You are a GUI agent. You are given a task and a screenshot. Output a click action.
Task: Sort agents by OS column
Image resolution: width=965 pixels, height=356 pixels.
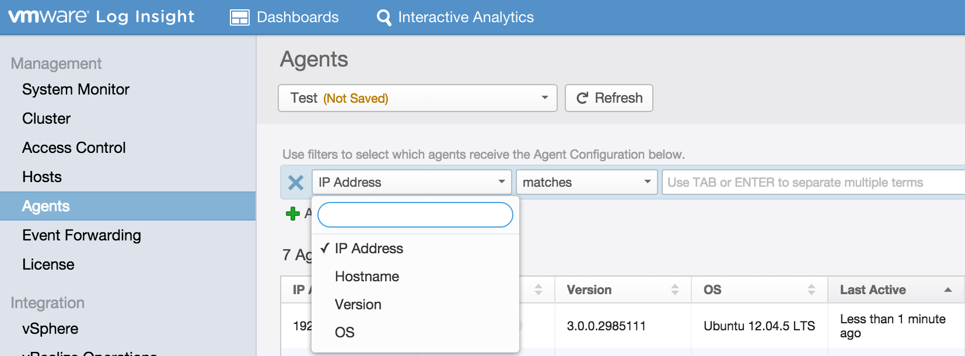point(758,289)
